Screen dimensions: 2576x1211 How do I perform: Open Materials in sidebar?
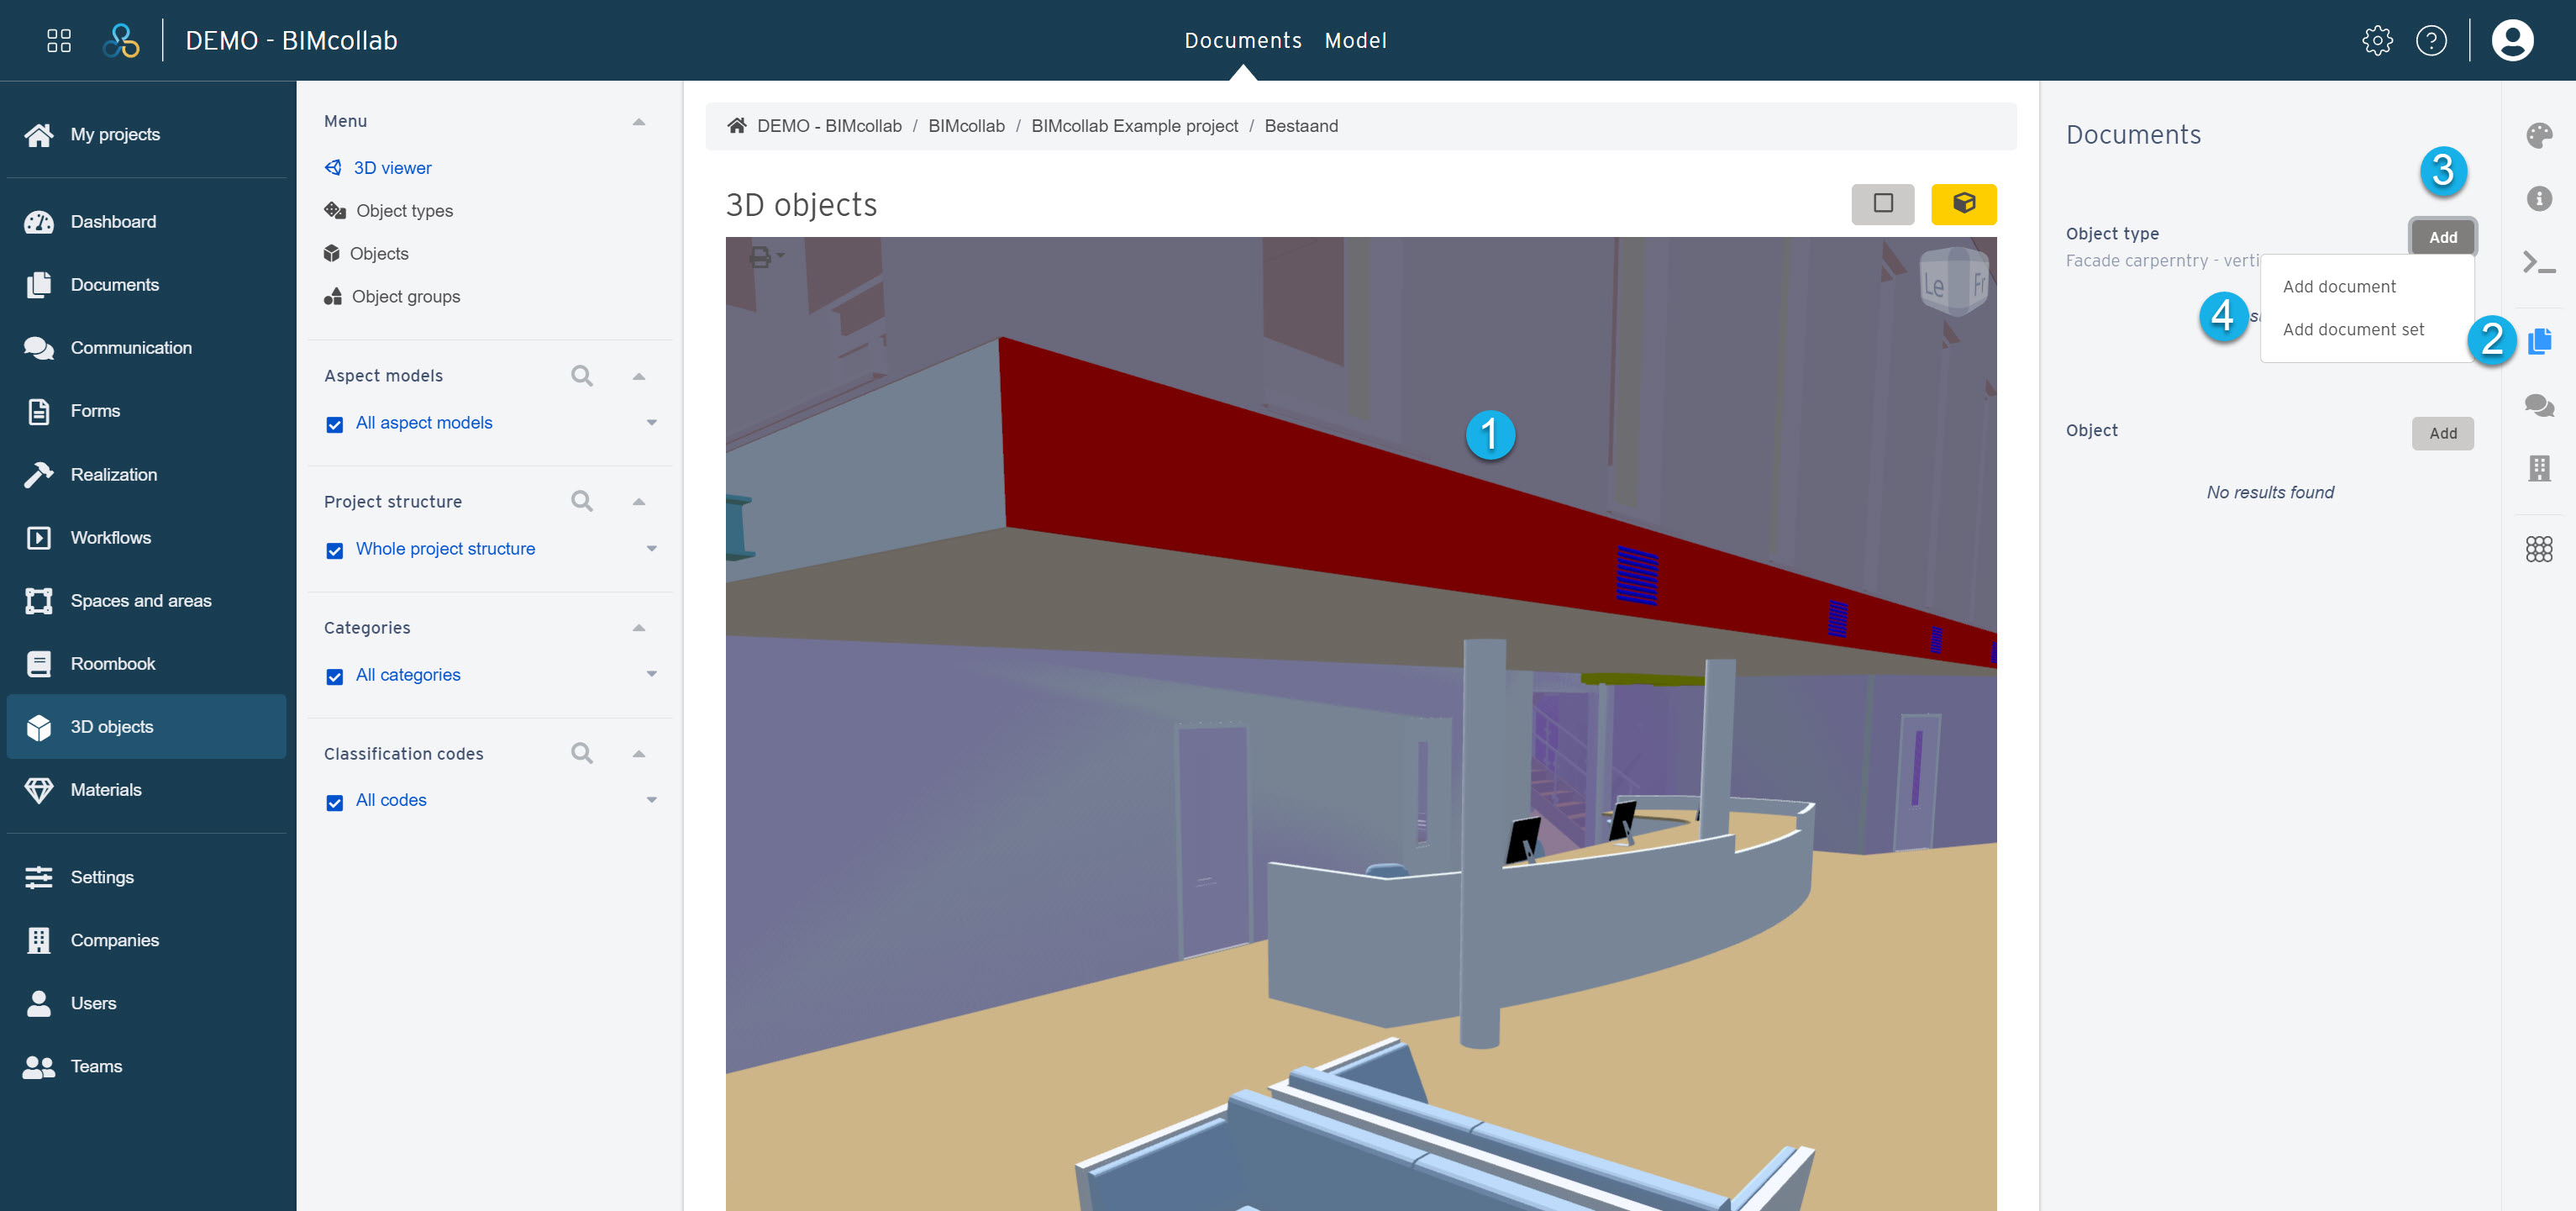(147, 790)
